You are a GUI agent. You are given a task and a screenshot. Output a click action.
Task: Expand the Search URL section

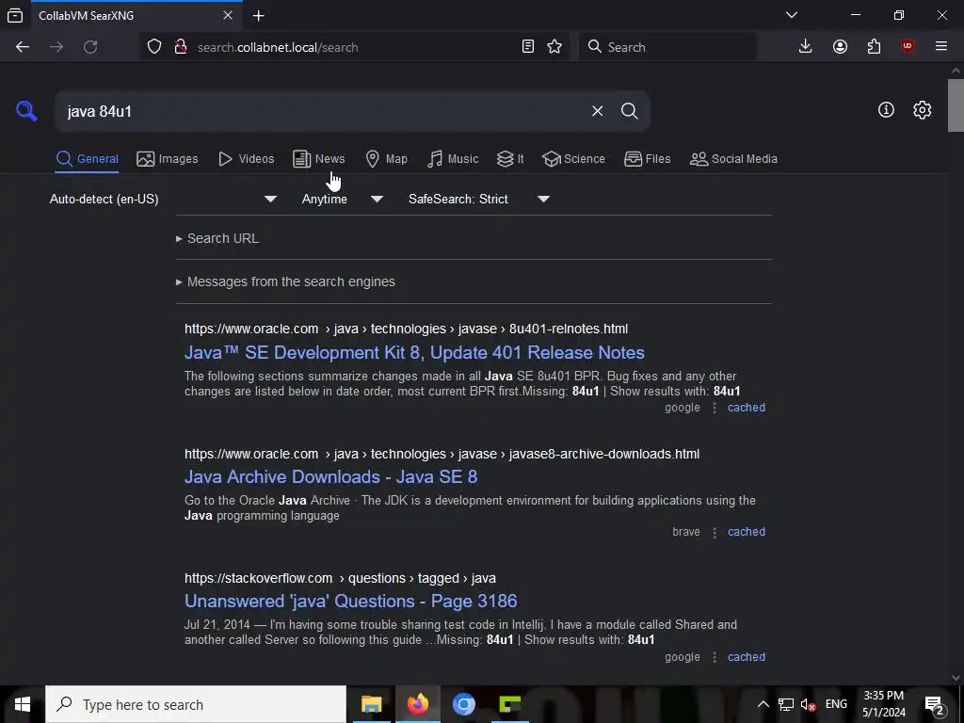[x=217, y=238]
